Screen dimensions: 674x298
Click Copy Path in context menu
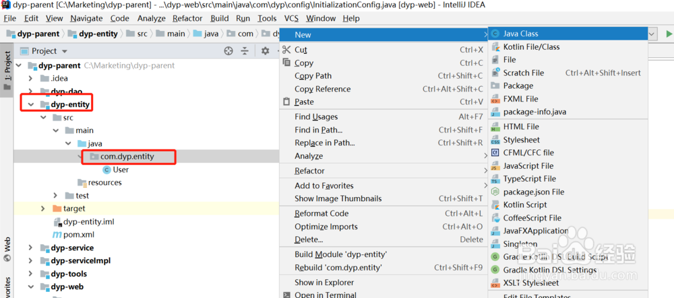[313, 76]
